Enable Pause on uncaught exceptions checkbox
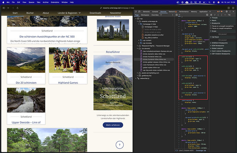This screenshot has width=237, height=153. (211, 26)
